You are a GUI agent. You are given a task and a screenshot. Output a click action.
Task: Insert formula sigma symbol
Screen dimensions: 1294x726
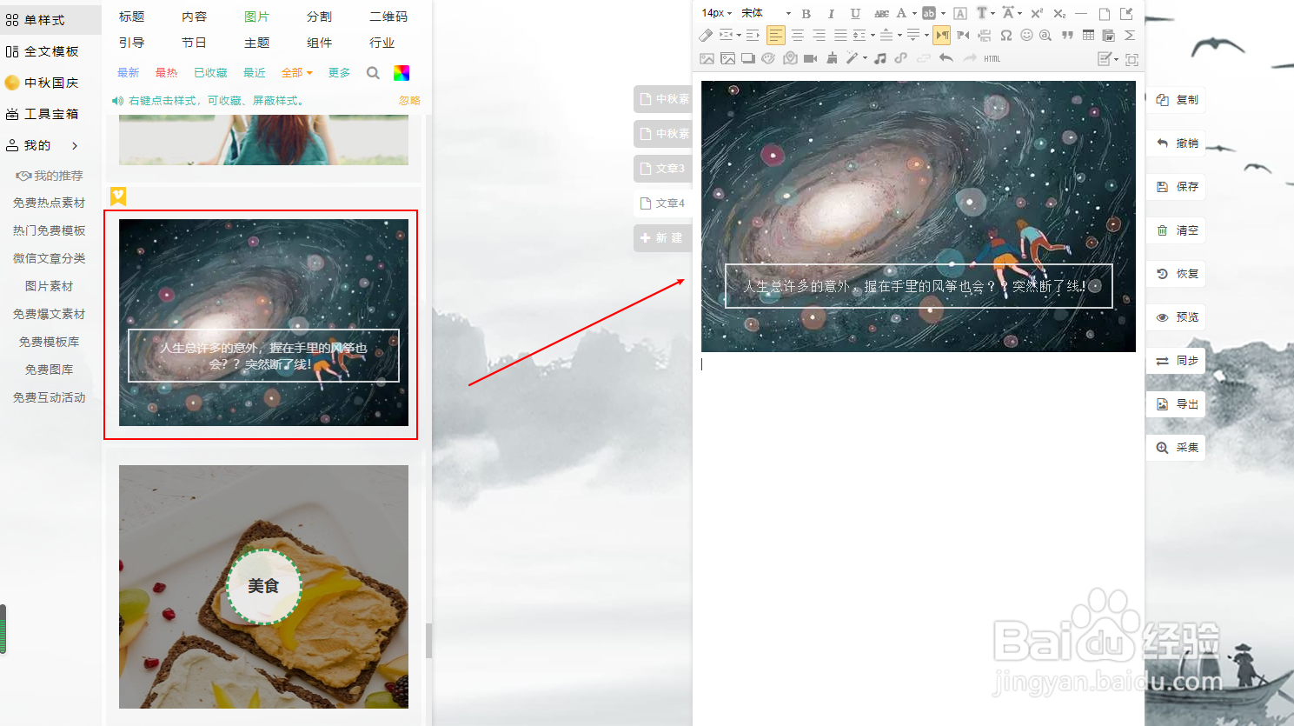click(1130, 36)
